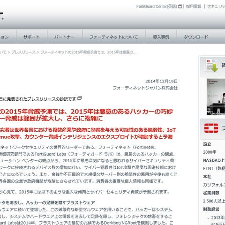Open the office photo thumbnail

tap(216, 97)
